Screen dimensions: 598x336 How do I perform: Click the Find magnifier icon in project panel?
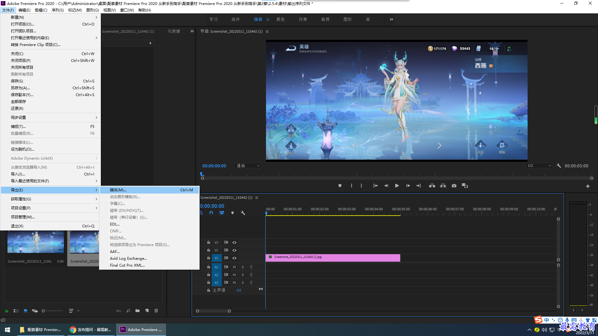(128, 311)
